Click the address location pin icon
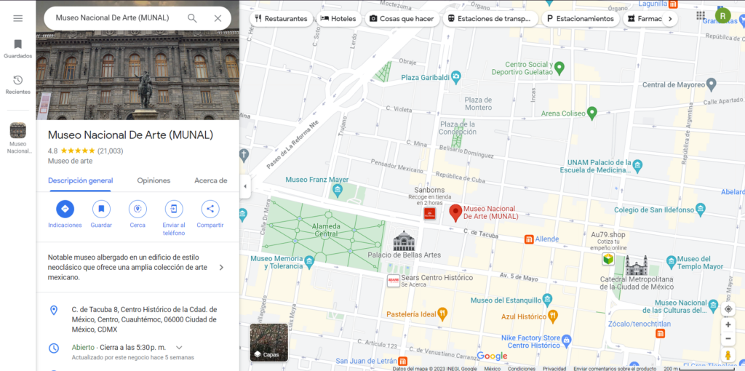 [x=54, y=310]
